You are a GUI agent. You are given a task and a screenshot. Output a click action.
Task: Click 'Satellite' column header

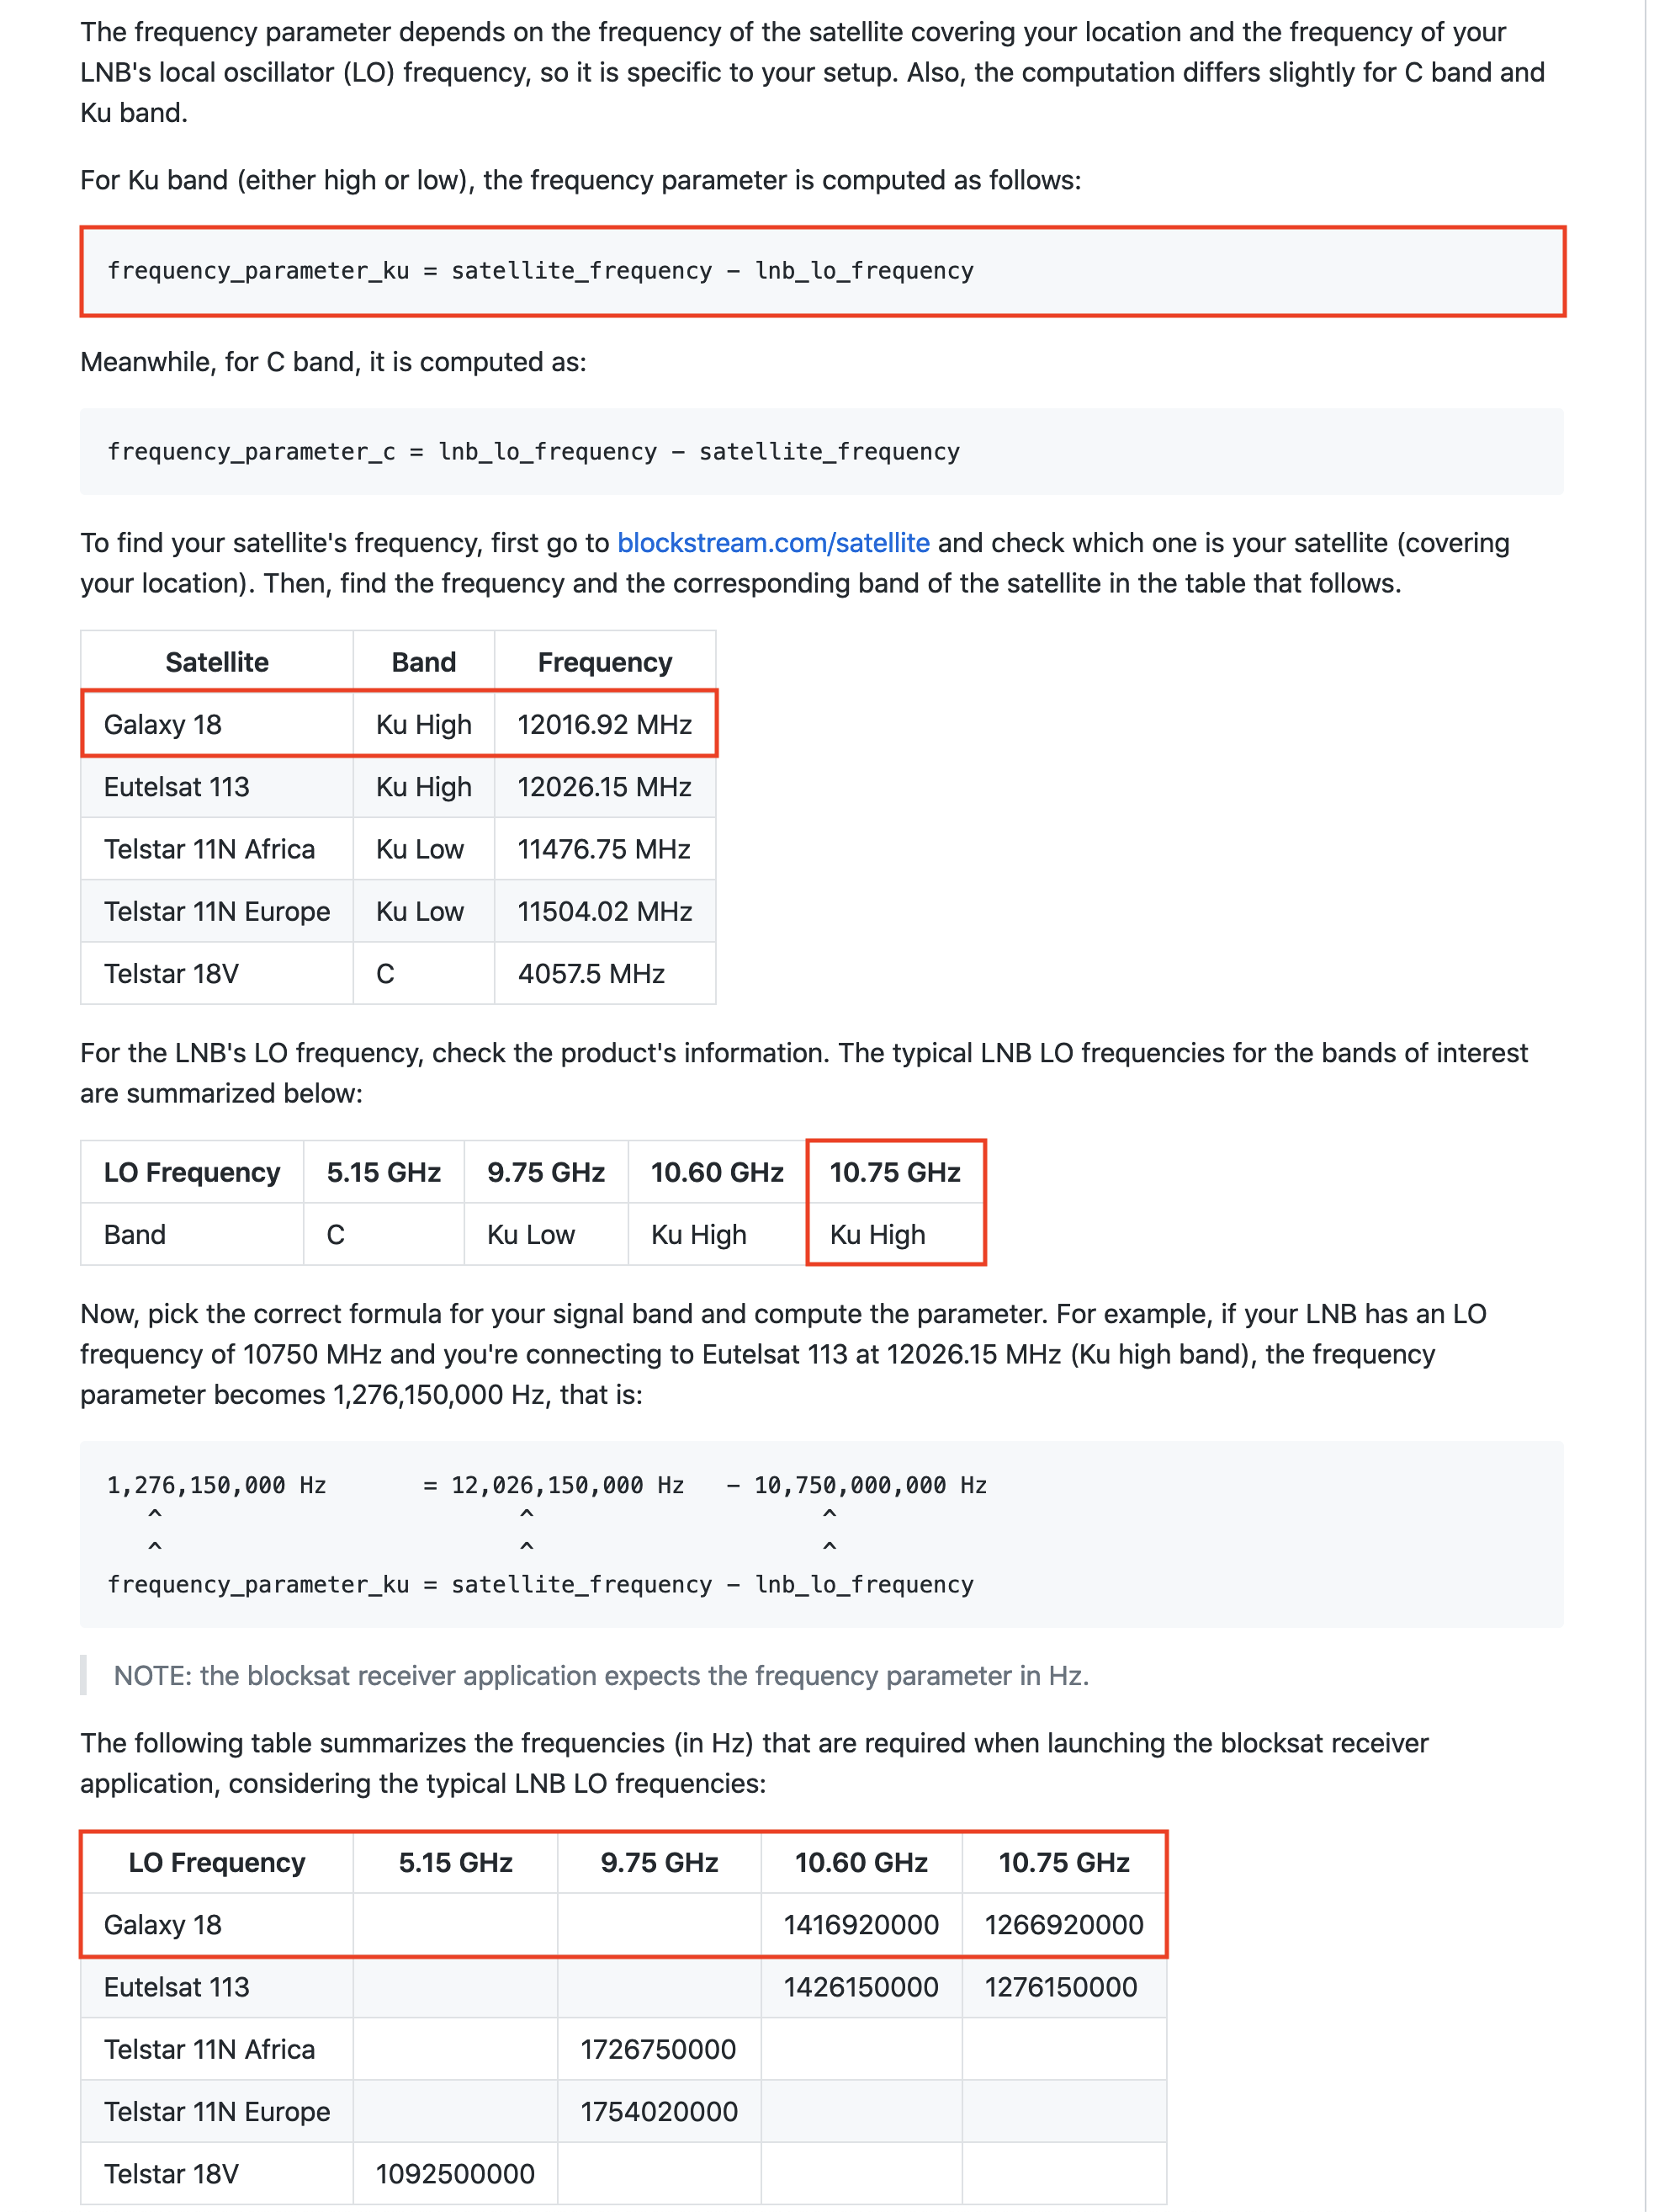(217, 662)
